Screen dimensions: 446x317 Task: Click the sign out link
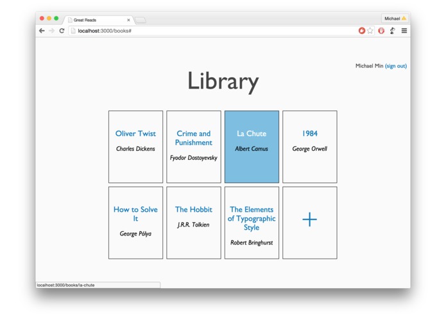396,66
